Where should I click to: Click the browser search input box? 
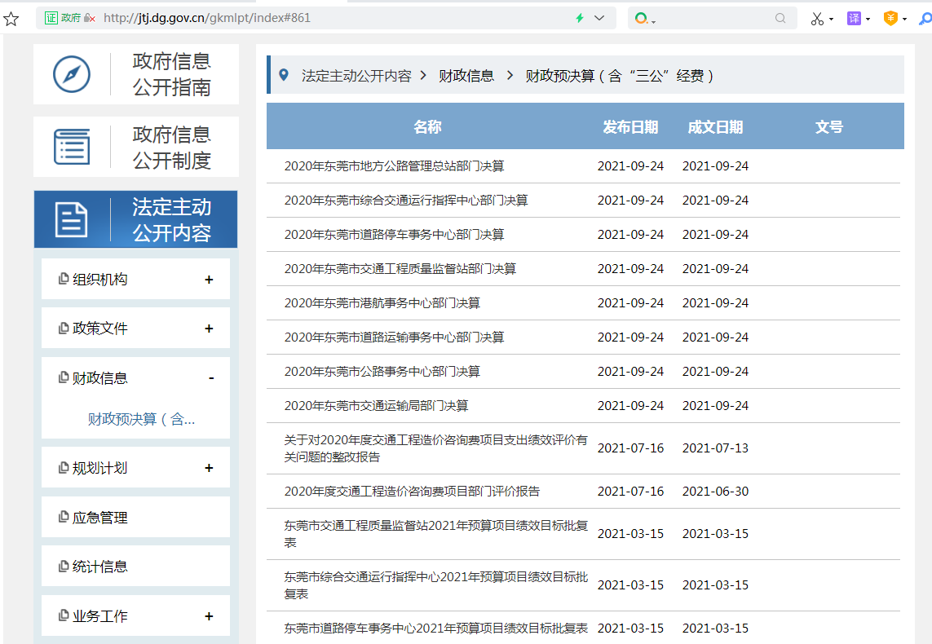click(x=712, y=19)
